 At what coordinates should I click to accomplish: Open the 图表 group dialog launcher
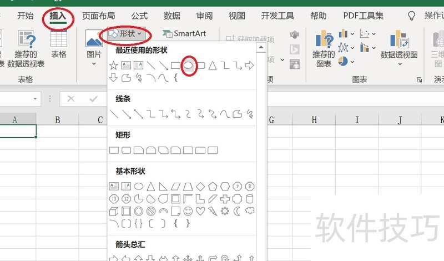(419, 80)
